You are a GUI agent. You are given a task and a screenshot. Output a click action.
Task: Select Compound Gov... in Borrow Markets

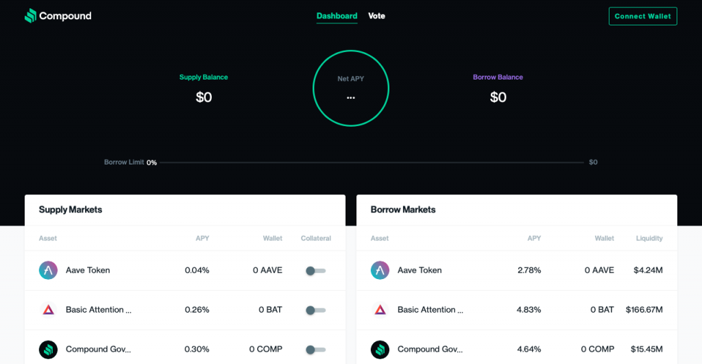tap(431, 349)
